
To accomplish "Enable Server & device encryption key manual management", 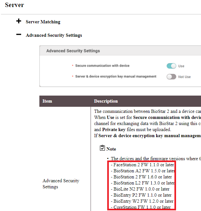I will tap(171, 77).
